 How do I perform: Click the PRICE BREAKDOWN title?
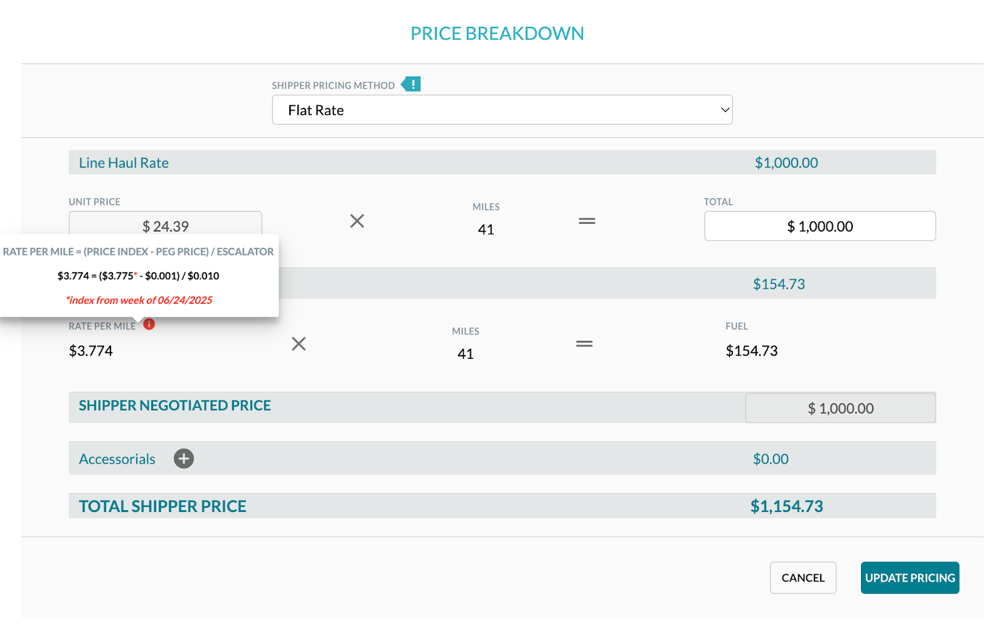[498, 33]
